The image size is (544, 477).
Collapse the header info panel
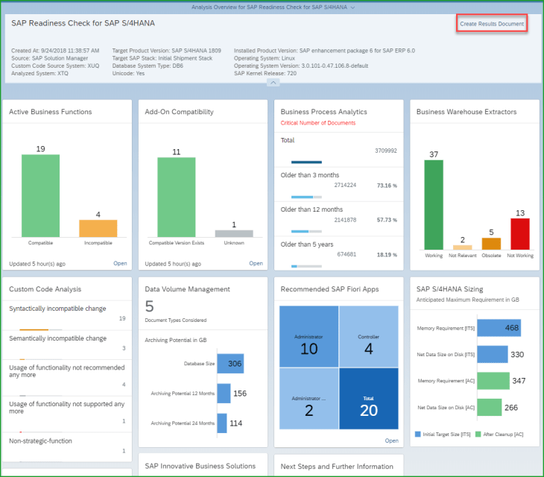click(x=273, y=83)
